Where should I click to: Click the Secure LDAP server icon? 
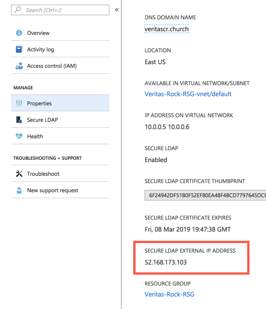(19, 119)
